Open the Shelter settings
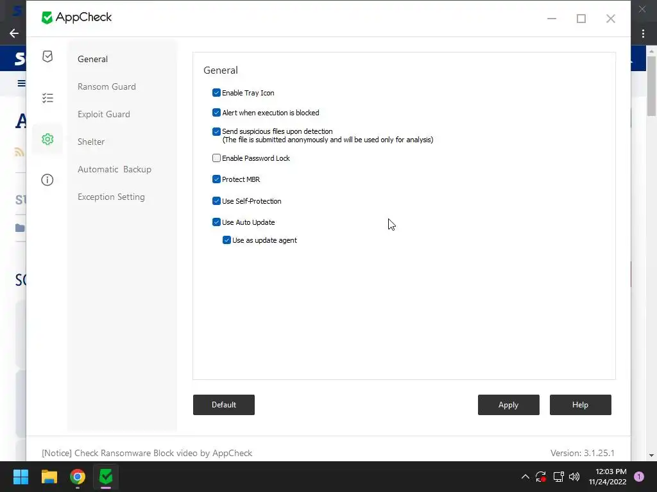 tap(91, 142)
